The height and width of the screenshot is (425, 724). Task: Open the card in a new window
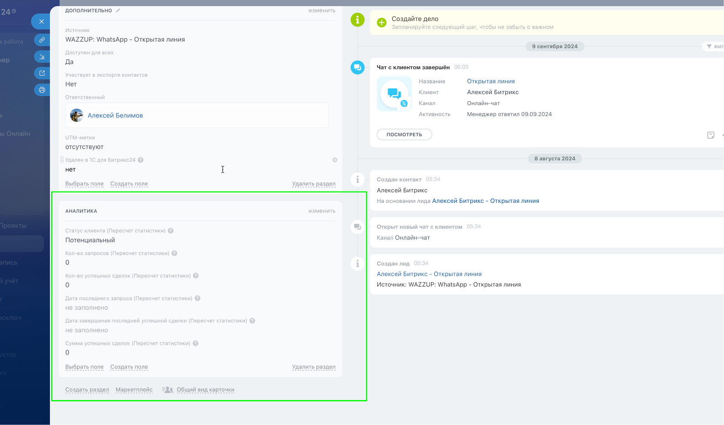coord(42,73)
